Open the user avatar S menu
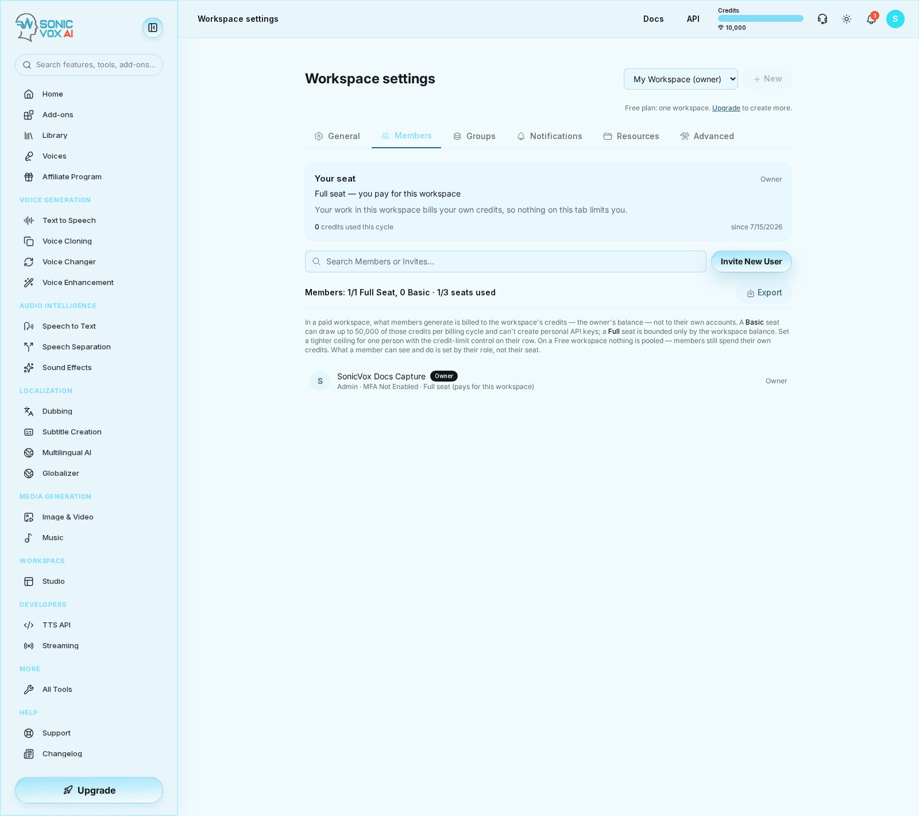 coord(895,19)
